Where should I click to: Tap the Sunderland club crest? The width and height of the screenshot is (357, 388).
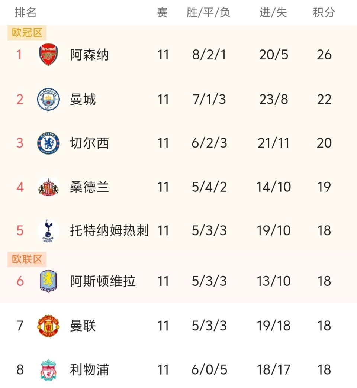(x=48, y=187)
